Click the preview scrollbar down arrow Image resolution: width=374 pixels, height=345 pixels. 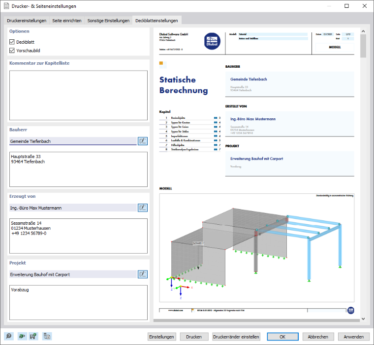(x=363, y=319)
